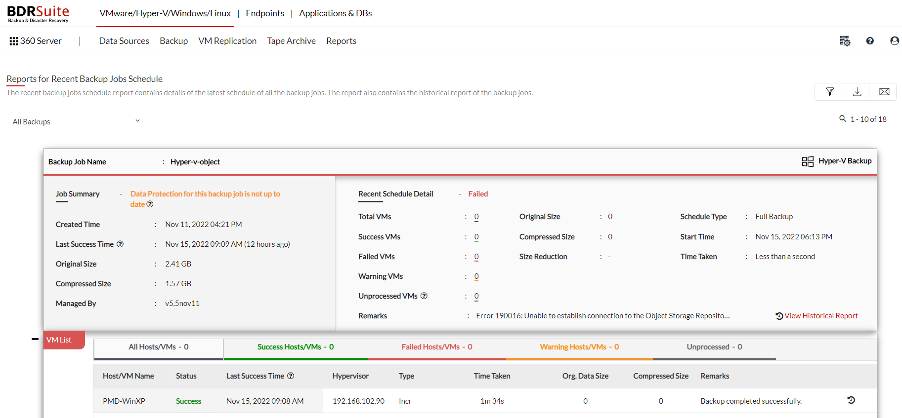Click the Reports for Recent Backup Jobs Schedule heading
Screen dimensions: 902x418
pos(85,79)
